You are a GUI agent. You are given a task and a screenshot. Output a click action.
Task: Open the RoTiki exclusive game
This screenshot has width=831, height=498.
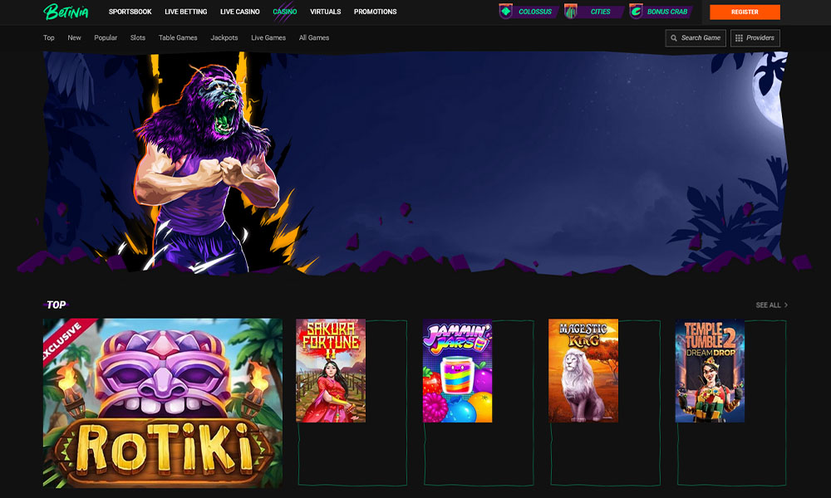[163, 403]
